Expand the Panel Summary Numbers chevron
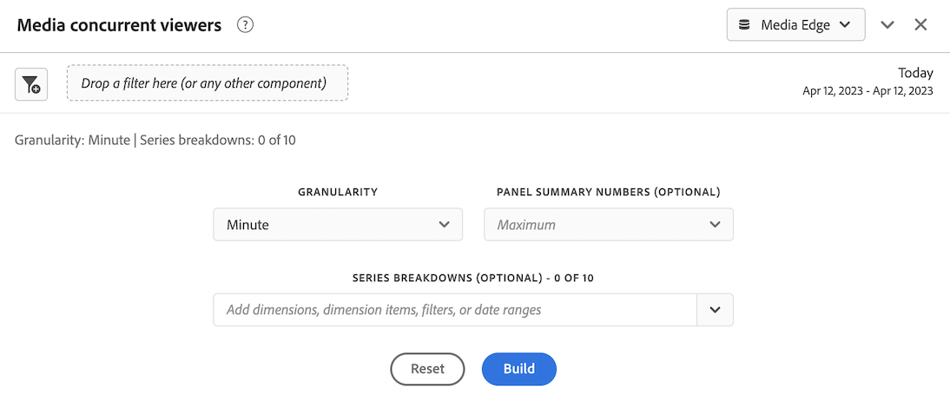Screen dimensions: 950x402 point(715,224)
